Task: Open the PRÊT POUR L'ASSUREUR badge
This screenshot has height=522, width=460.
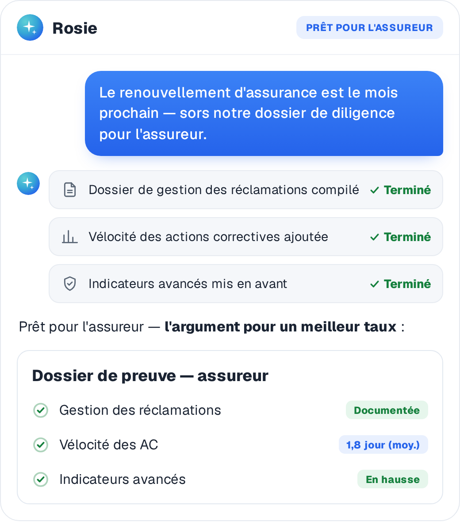Action: coord(370,27)
